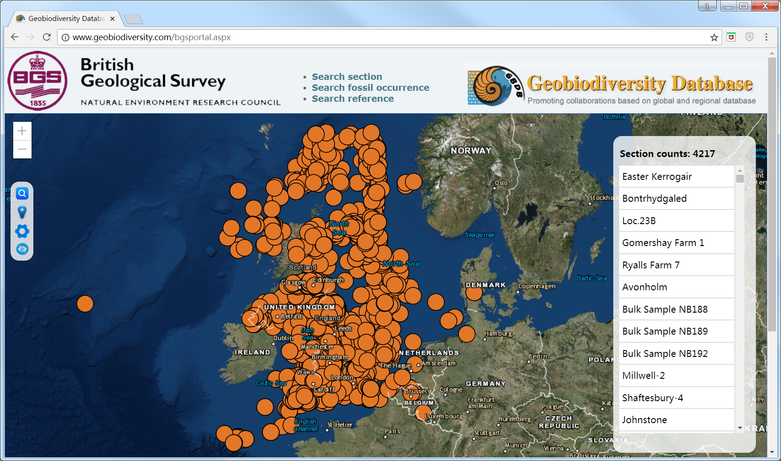The width and height of the screenshot is (781, 461).
Task: Open Search fossil occurrence link
Action: [x=370, y=88]
